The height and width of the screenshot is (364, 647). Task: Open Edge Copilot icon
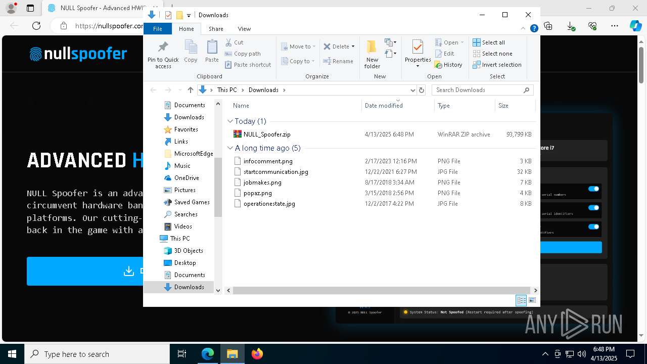635,26
